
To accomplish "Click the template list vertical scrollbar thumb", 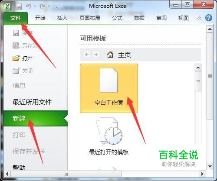I will 198,81.
